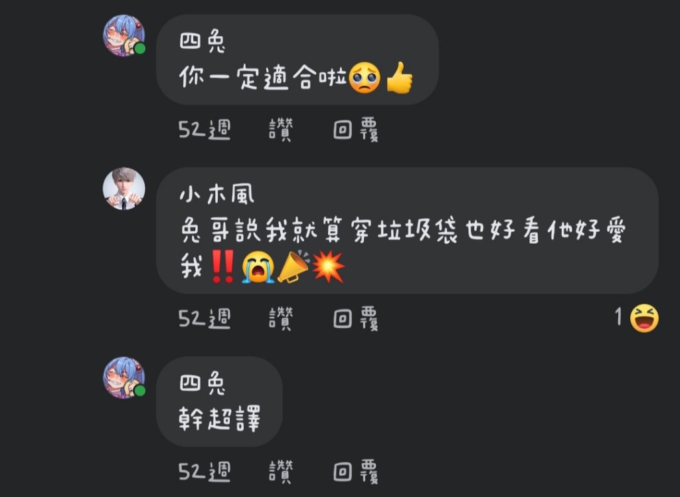Reply to the 幹超譯 comment

click(356, 471)
